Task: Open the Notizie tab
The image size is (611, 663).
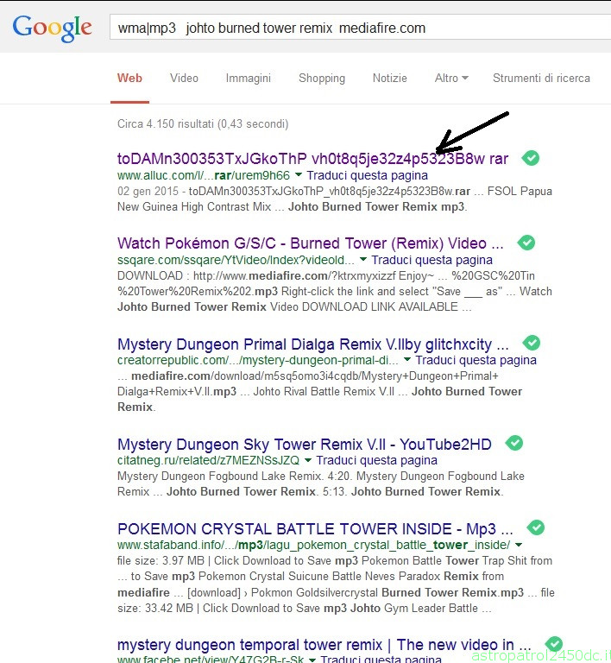Action: (390, 79)
